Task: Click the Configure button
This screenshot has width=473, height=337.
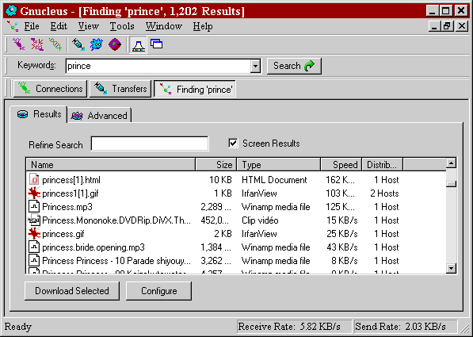Action: [x=158, y=291]
